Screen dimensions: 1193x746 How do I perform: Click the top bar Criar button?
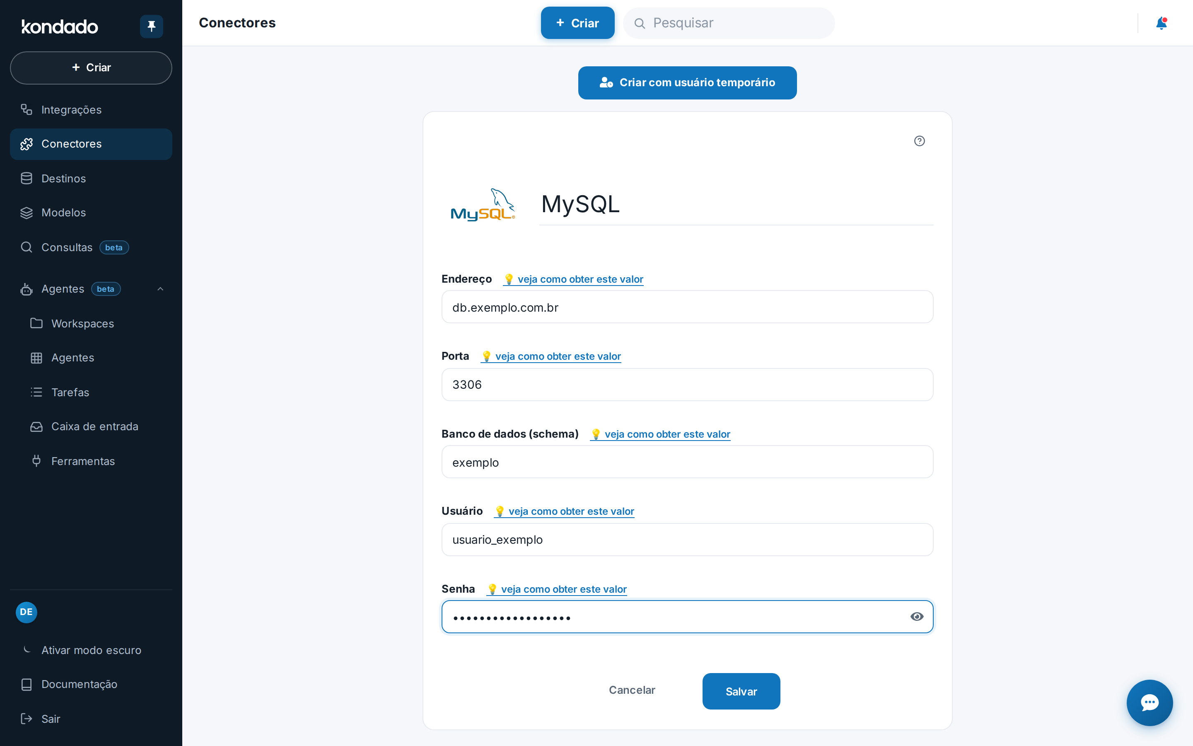coord(577,23)
